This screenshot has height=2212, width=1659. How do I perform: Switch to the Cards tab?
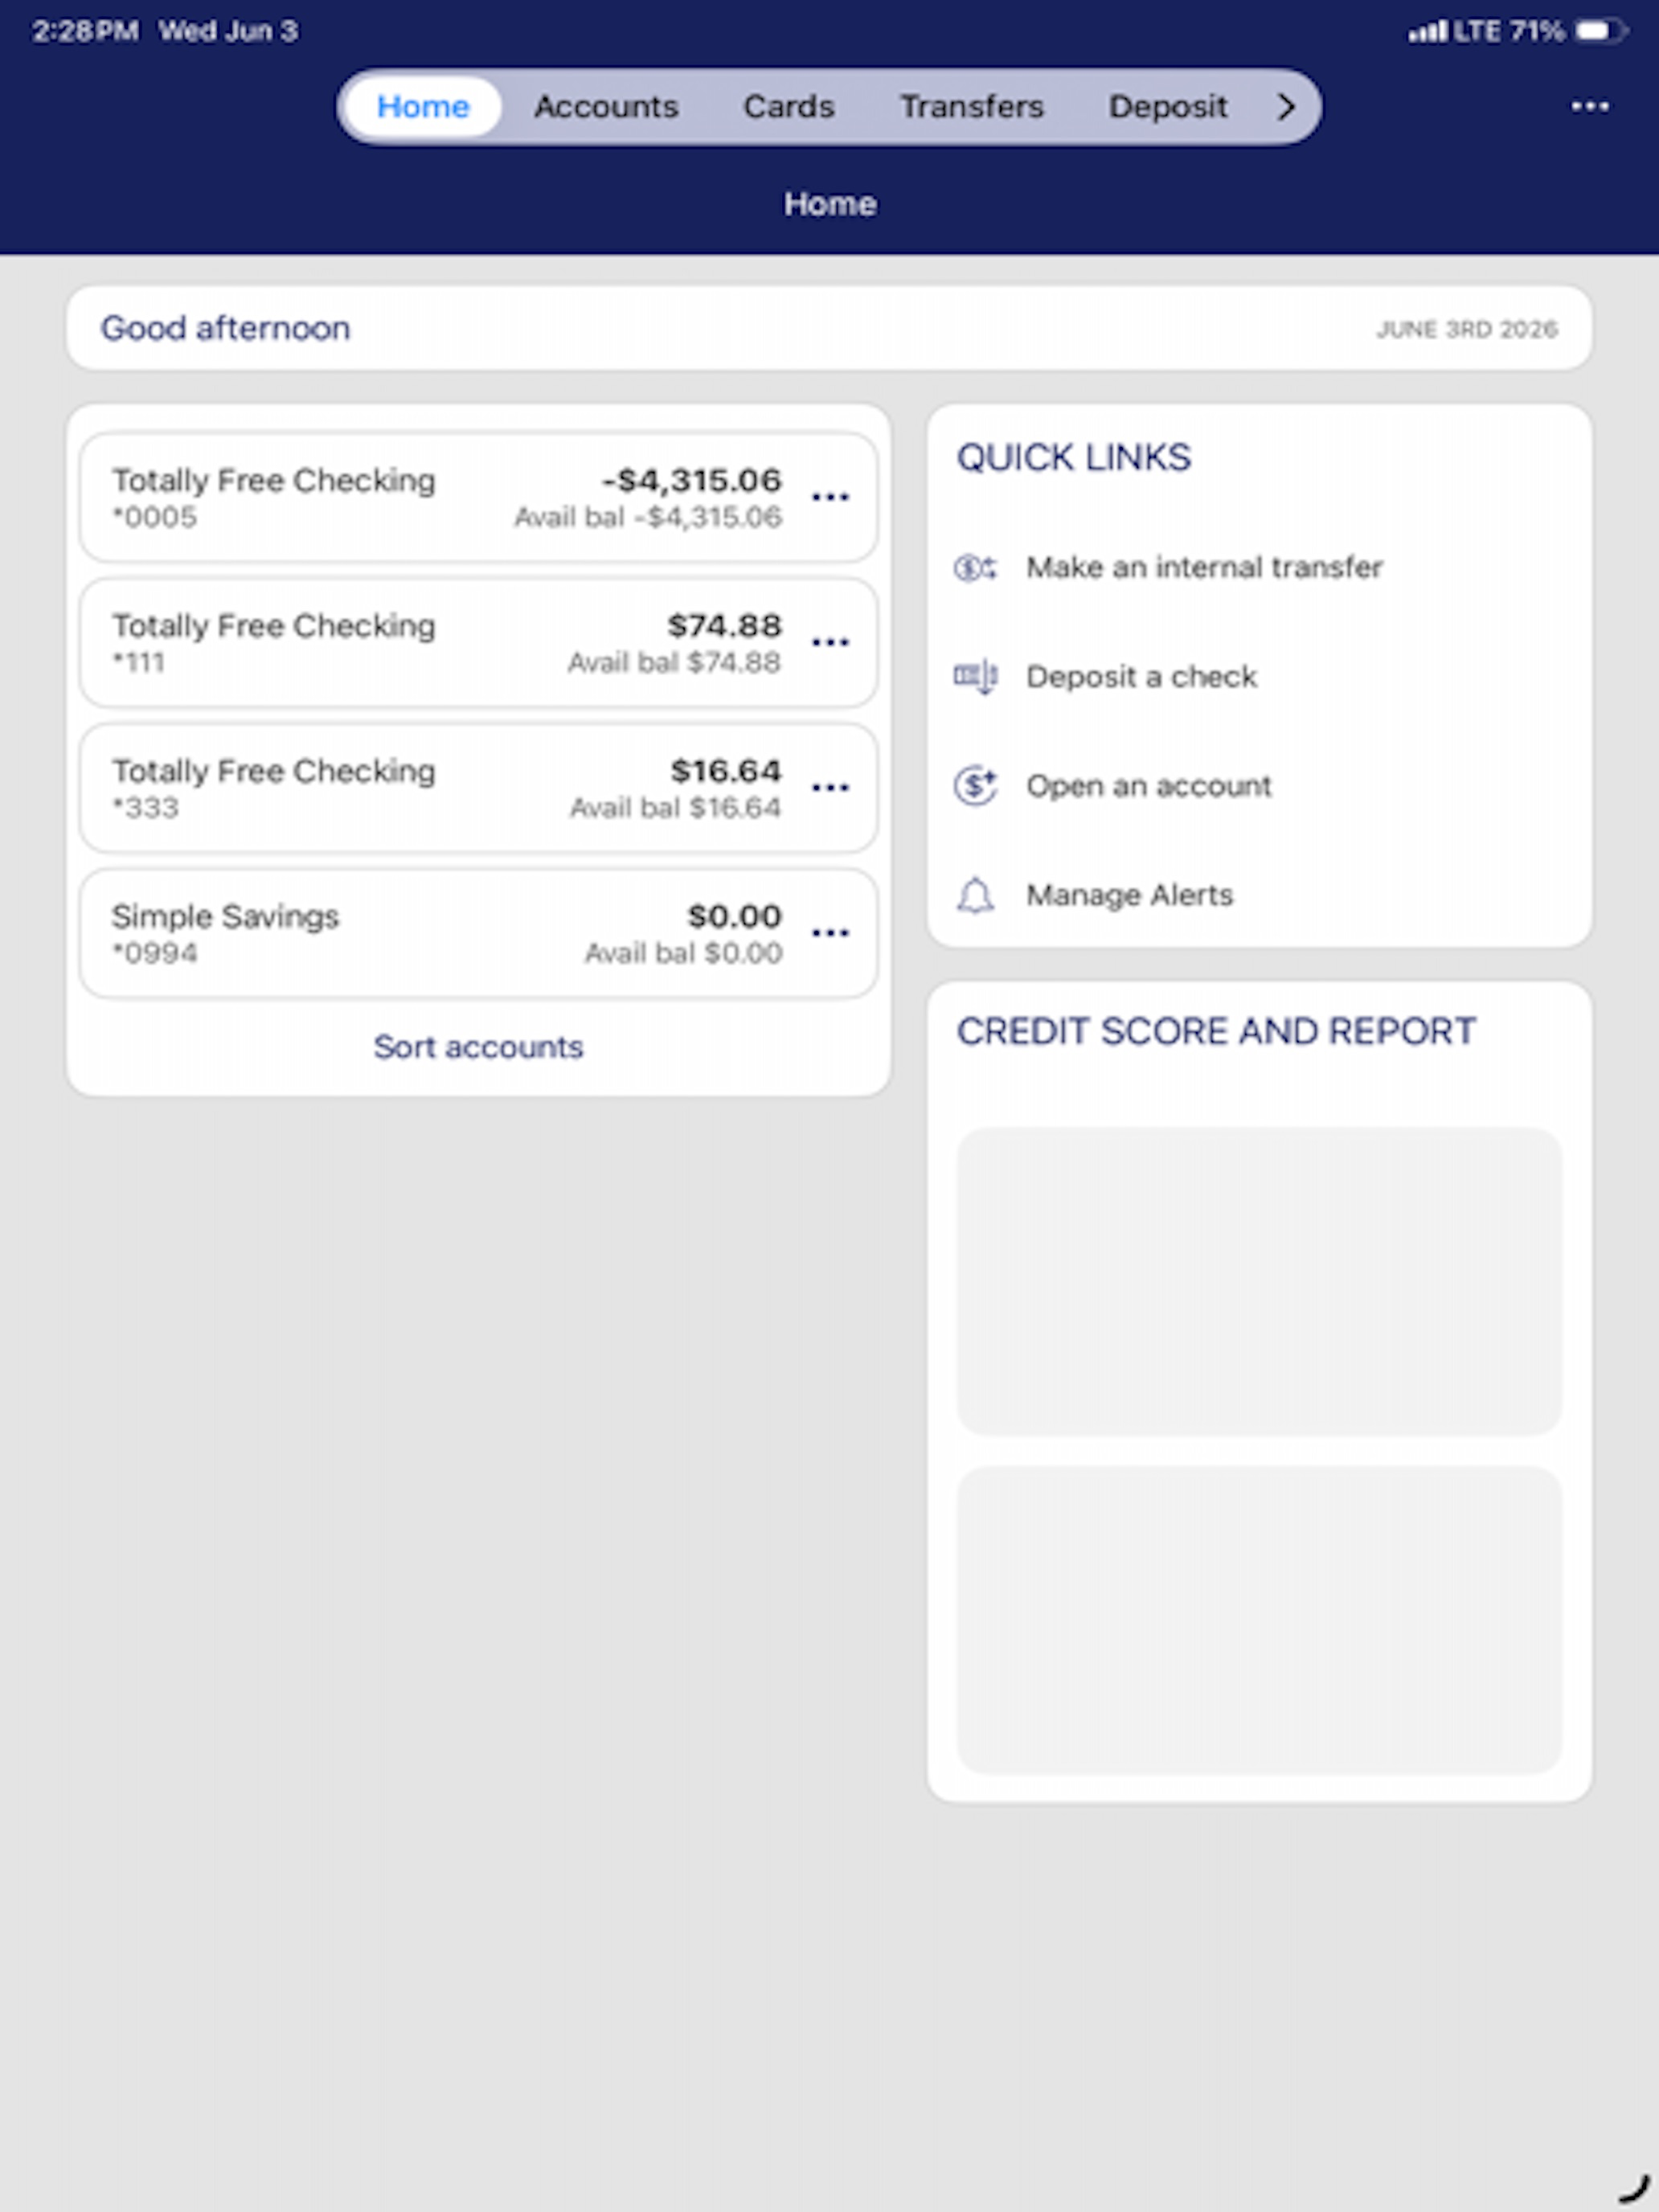[x=788, y=107]
